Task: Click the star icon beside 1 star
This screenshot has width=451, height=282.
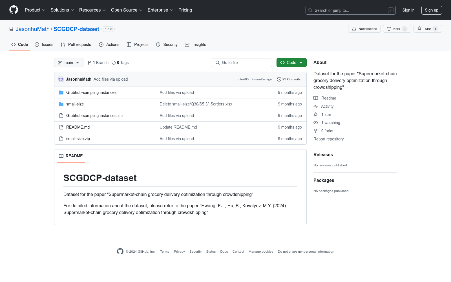Action: pos(316,114)
